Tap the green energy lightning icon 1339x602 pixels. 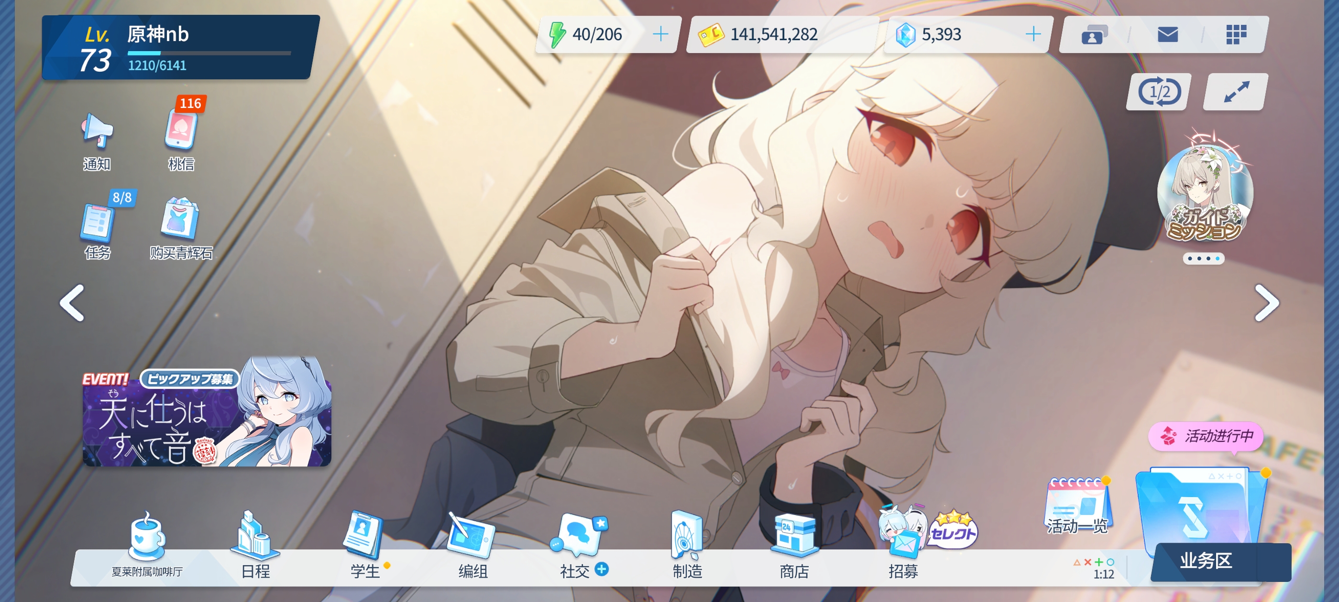click(557, 35)
